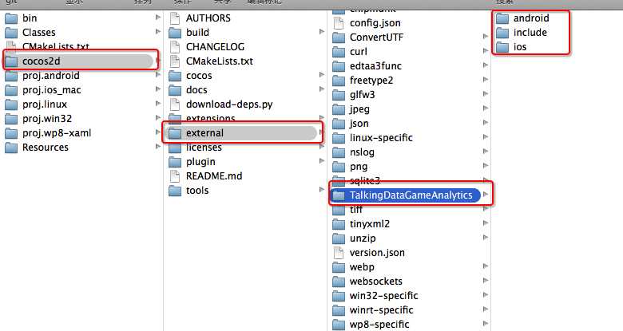The width and height of the screenshot is (623, 331).
Task: Select the tinyxml2 folder icon
Action: click(x=339, y=224)
